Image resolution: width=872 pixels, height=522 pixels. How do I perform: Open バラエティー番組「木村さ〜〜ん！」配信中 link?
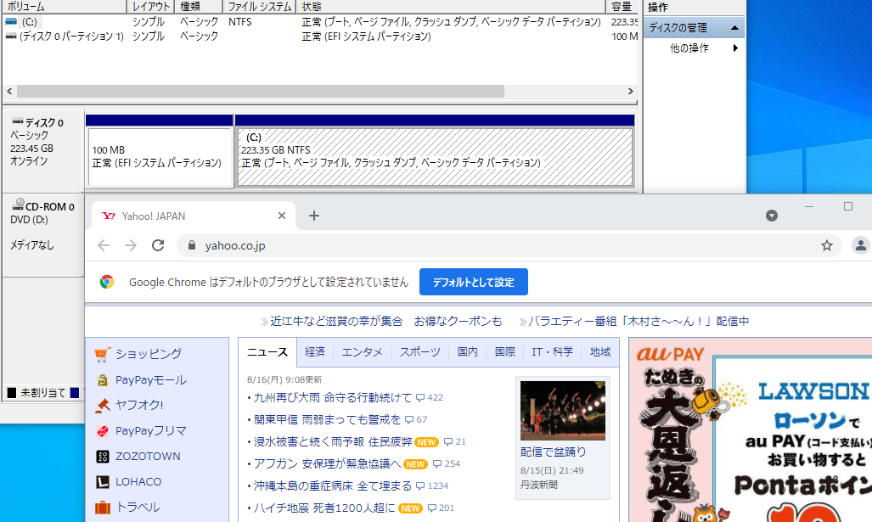(639, 322)
